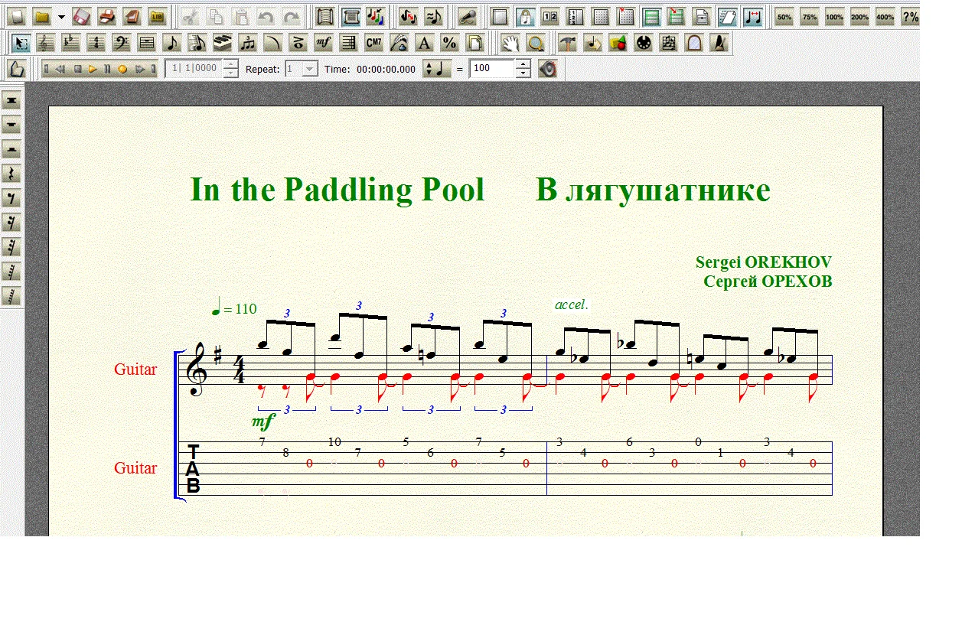Click the speaker volume icon
975x625 pixels.
coord(547,69)
